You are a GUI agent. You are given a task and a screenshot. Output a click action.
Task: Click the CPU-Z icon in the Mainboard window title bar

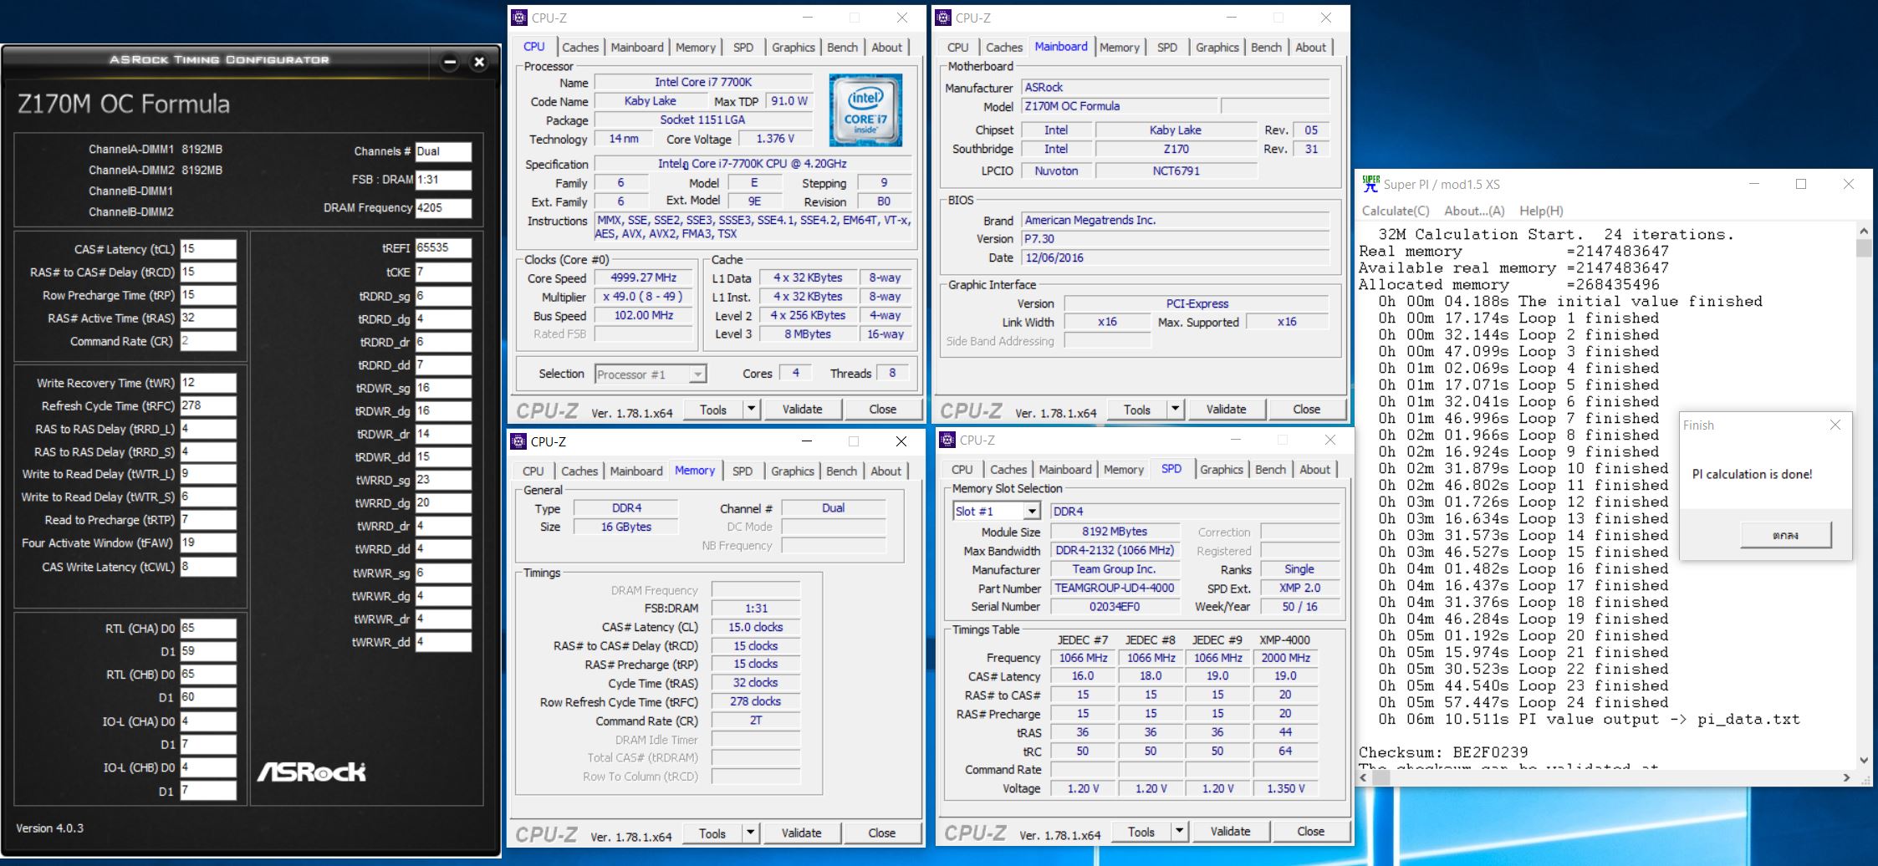(943, 18)
